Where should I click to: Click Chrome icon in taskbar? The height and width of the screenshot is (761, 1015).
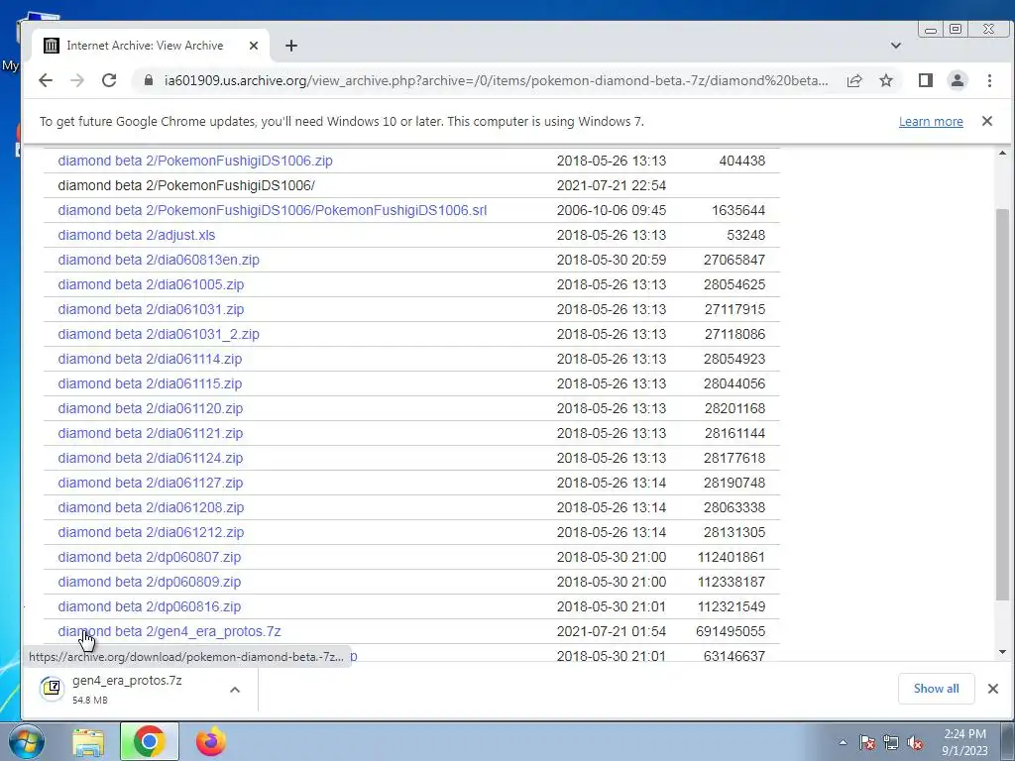click(149, 741)
